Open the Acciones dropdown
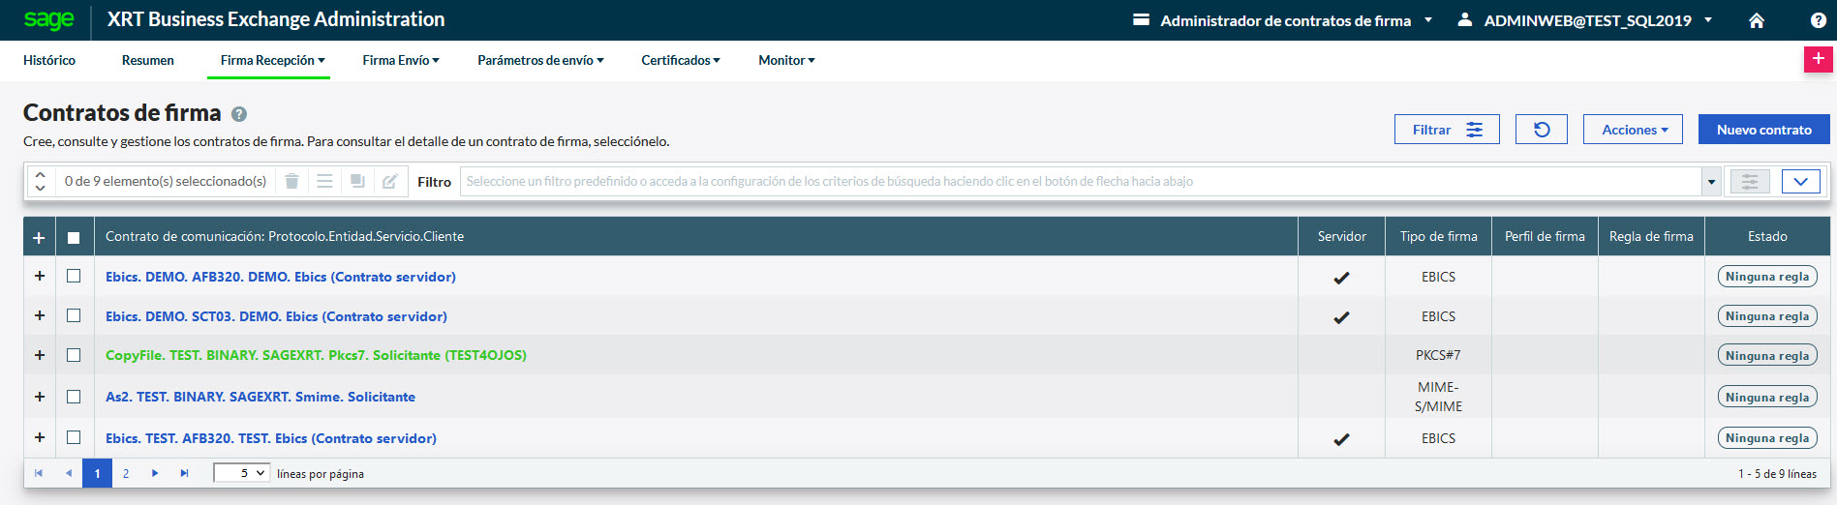 pos(1633,130)
